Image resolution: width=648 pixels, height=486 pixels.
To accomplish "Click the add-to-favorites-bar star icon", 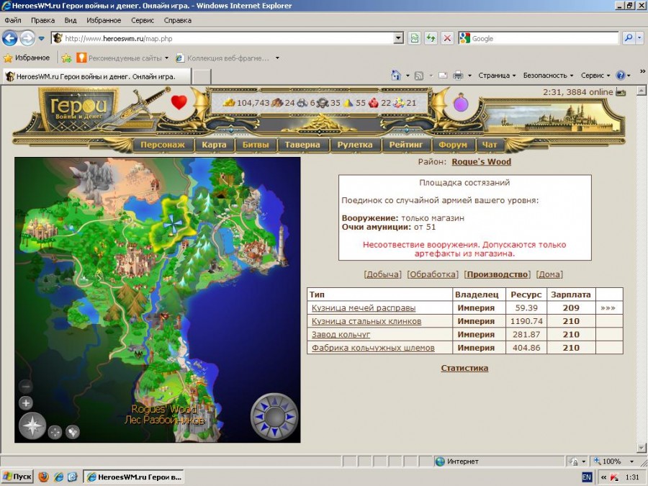I will pos(66,58).
